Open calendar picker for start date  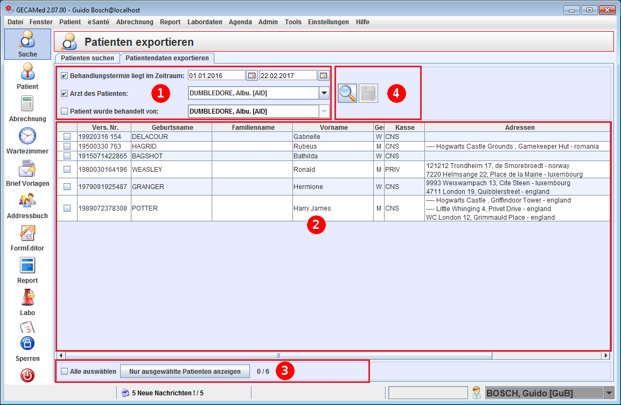252,75
